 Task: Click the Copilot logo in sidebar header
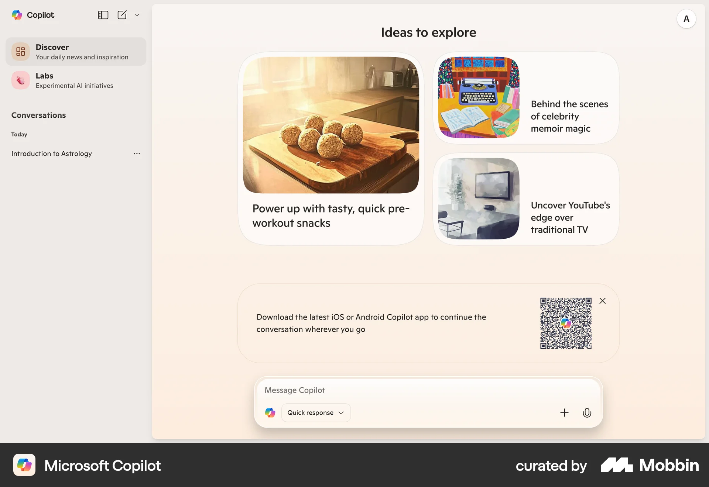33,15
